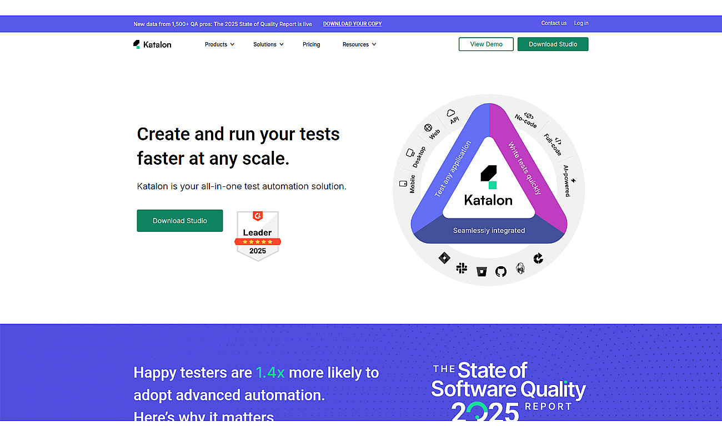Click the Jenkins butler icon on the wheel
Image resolution: width=722 pixels, height=437 pixels.
[x=520, y=268]
